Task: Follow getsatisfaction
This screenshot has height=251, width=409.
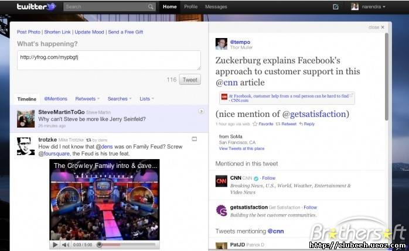Action: point(310,208)
